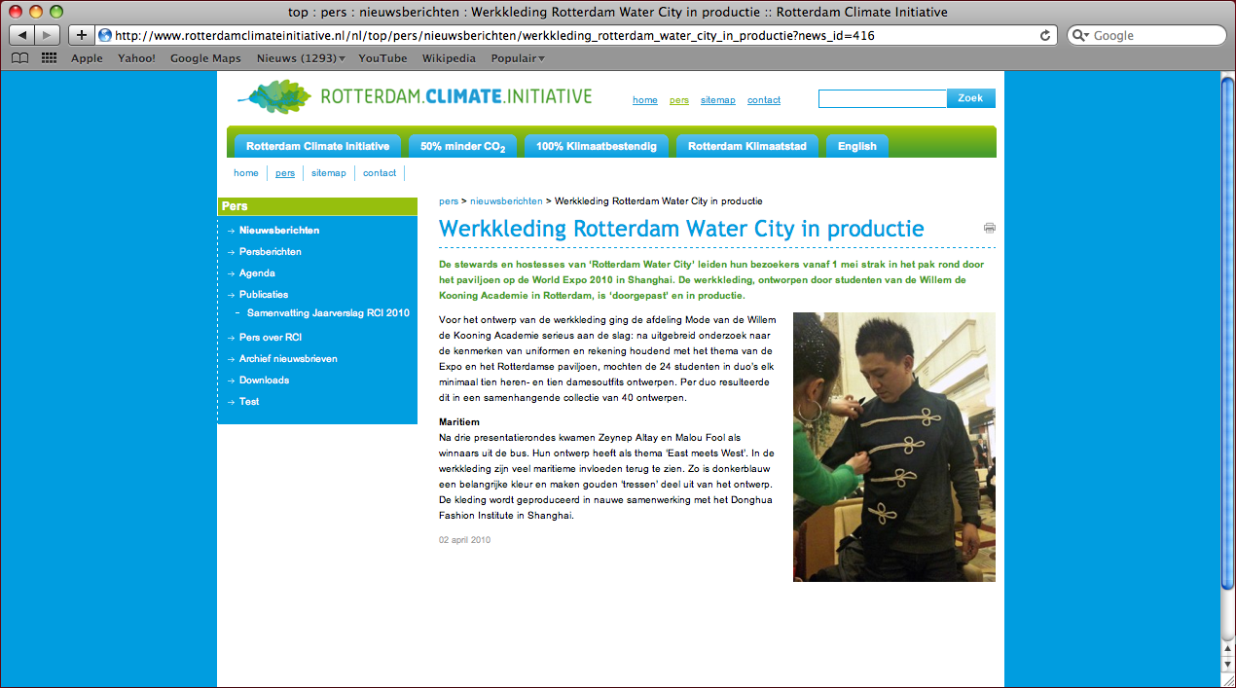
Task: Print the article via printer icon
Action: pos(990,228)
